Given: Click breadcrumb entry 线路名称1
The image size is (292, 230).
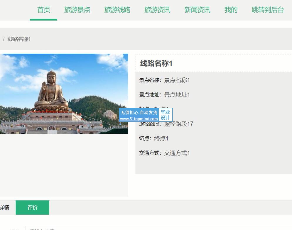Looking at the screenshot, I should [x=19, y=39].
